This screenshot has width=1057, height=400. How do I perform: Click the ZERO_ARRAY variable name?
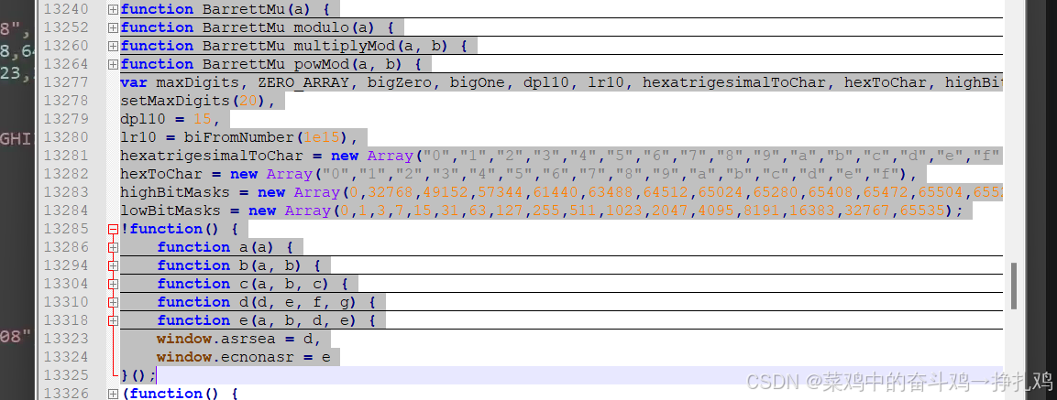(308, 82)
